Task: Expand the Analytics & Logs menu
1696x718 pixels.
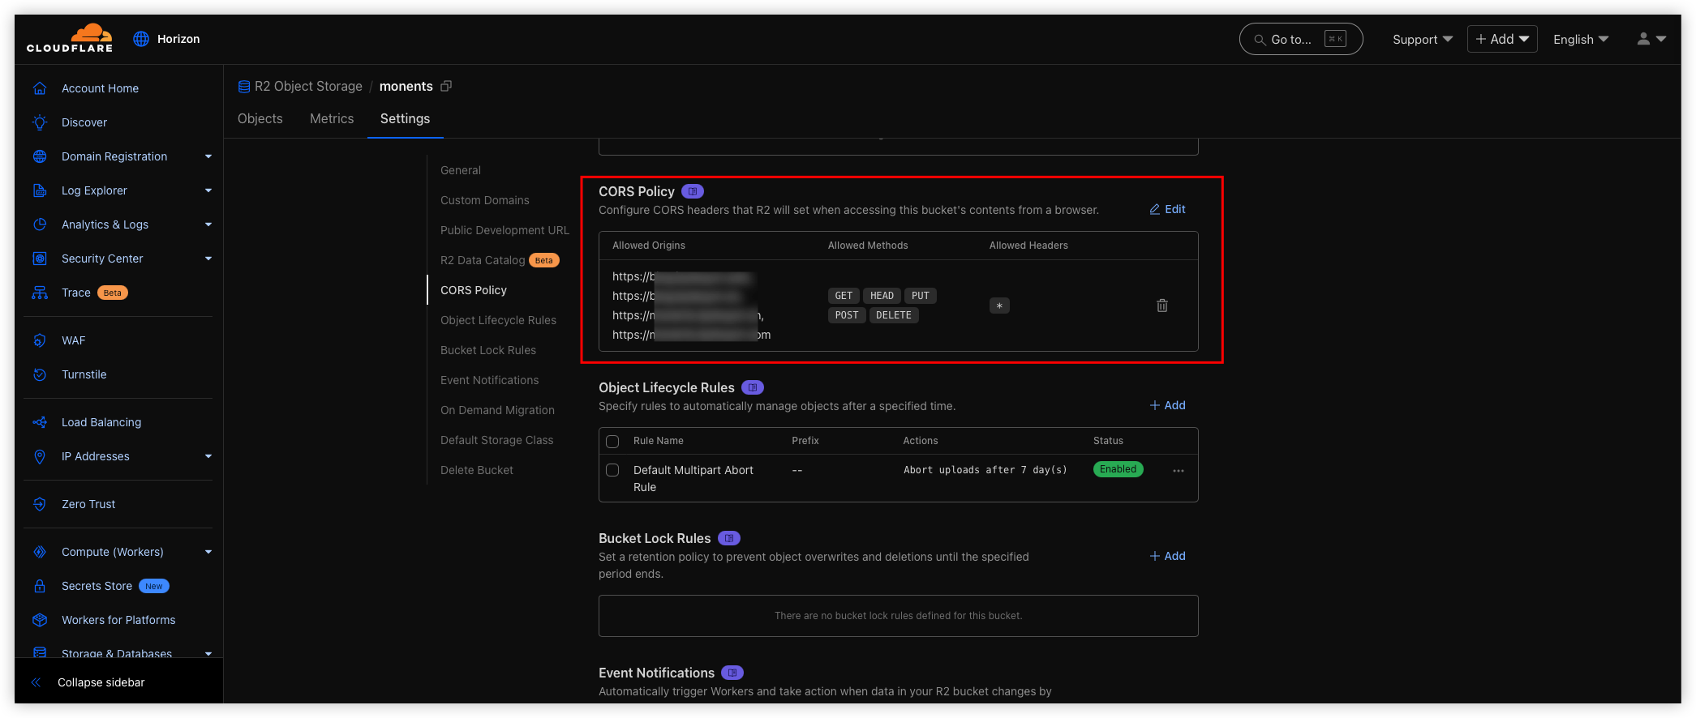Action: point(208,224)
